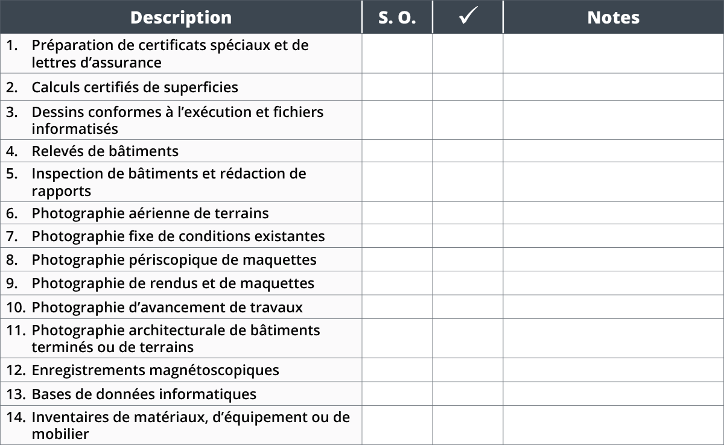
Task: Tick checkmark cell for Inspection de bâtiments row
Action: coord(468,182)
